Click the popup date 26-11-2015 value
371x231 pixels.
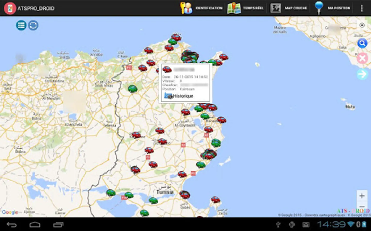pos(191,77)
